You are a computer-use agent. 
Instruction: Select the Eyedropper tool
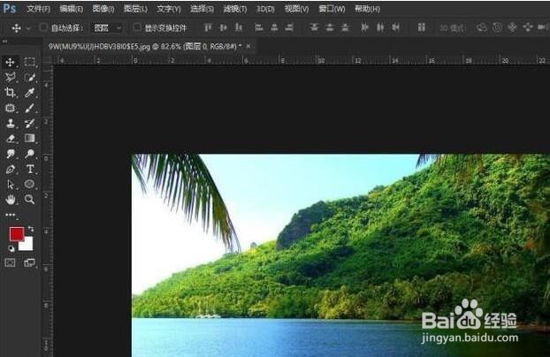[29, 93]
